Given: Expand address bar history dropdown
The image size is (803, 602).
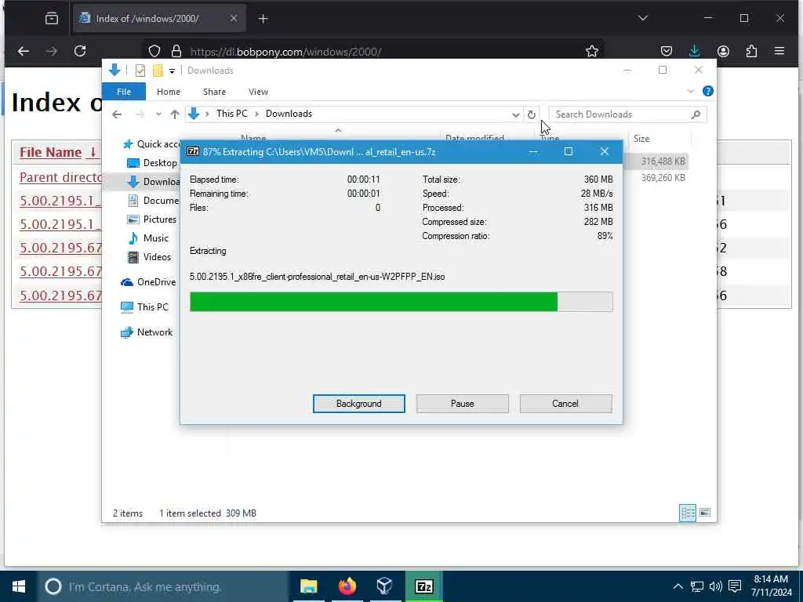Looking at the screenshot, I should pos(516,114).
